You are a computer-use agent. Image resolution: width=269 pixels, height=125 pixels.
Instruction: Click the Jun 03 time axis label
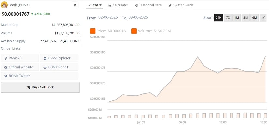(x=141, y=122)
